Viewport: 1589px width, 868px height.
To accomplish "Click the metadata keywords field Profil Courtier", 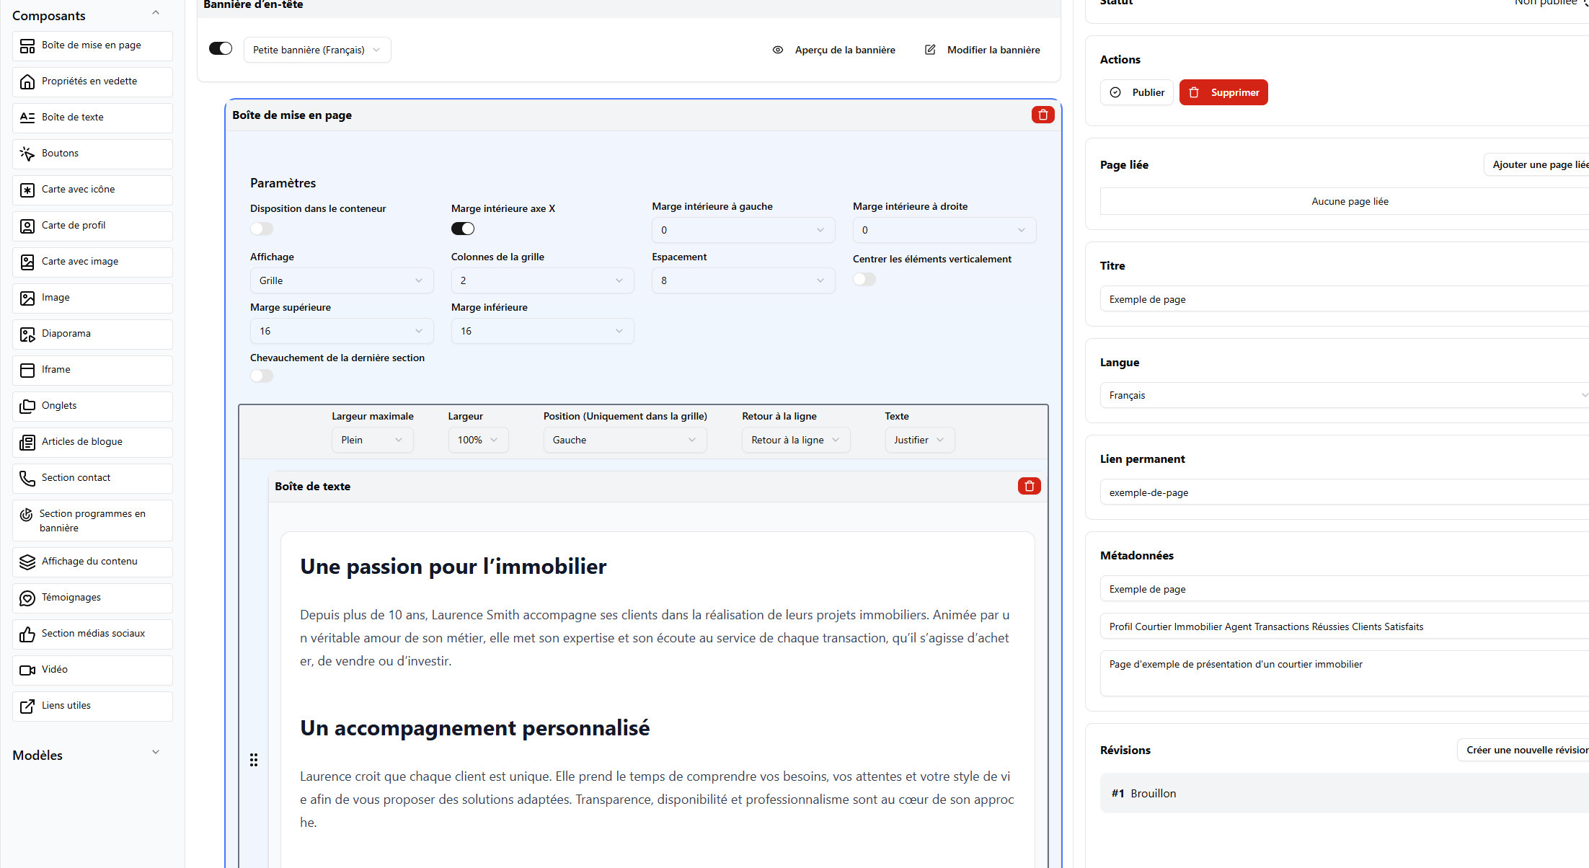I will pyautogui.click(x=1345, y=626).
